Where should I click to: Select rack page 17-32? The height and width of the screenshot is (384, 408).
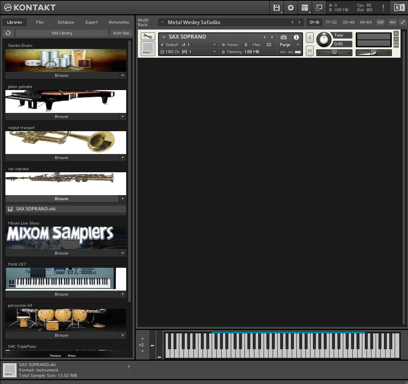click(x=331, y=22)
